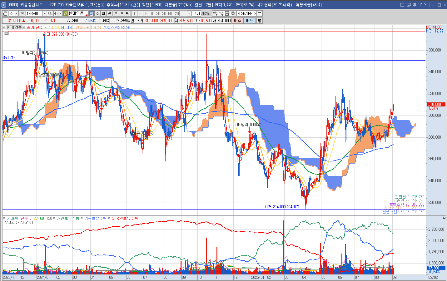Select interval 20 button
The image size is (447, 281).
[x=158, y=13]
